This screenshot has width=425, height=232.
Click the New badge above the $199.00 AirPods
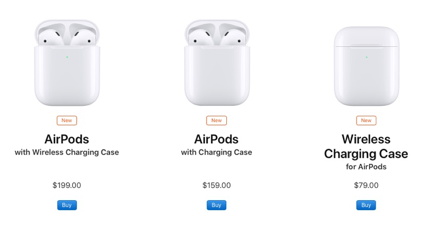point(67,121)
